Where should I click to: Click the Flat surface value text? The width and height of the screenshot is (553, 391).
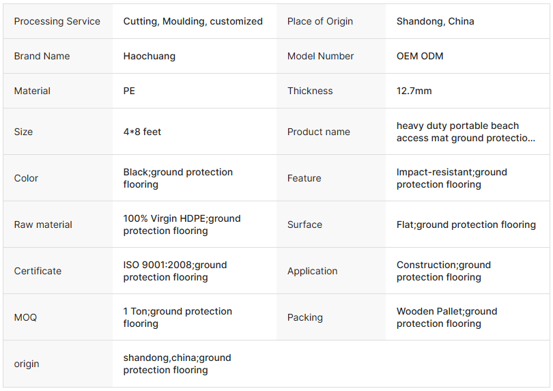pyautogui.click(x=466, y=225)
